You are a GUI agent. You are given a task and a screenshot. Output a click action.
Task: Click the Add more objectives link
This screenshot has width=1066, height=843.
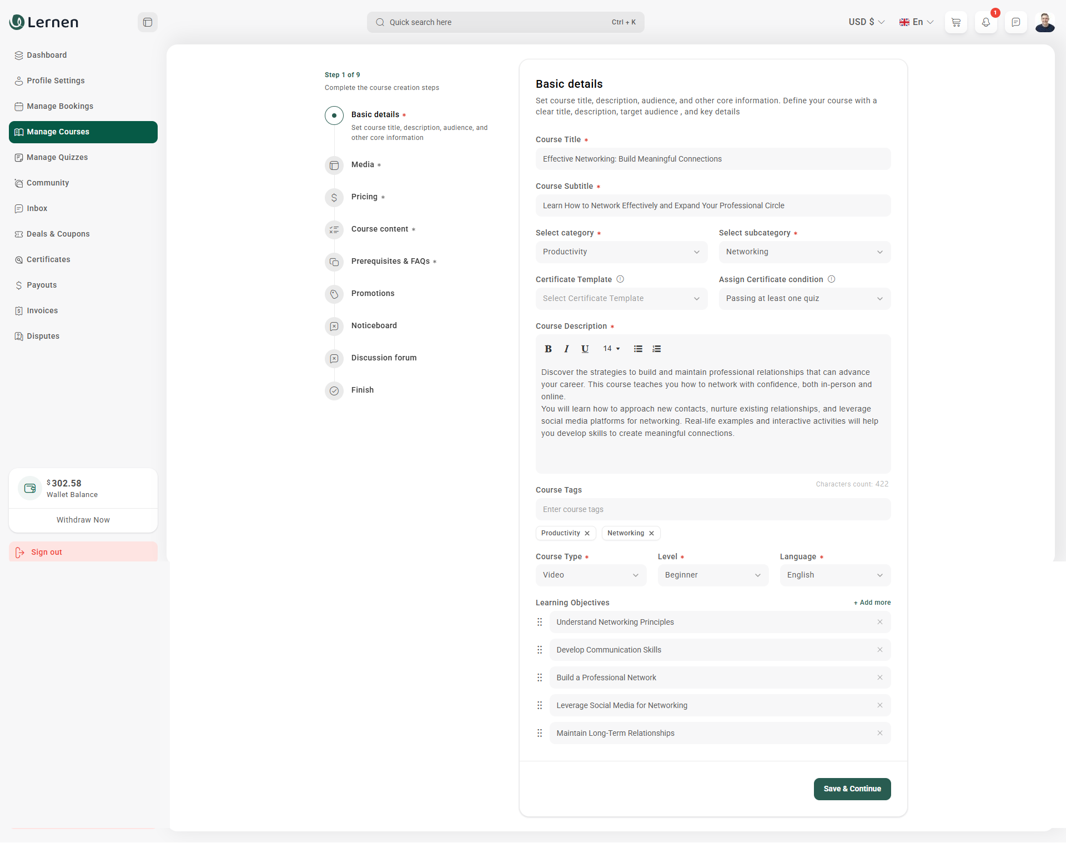[872, 603]
